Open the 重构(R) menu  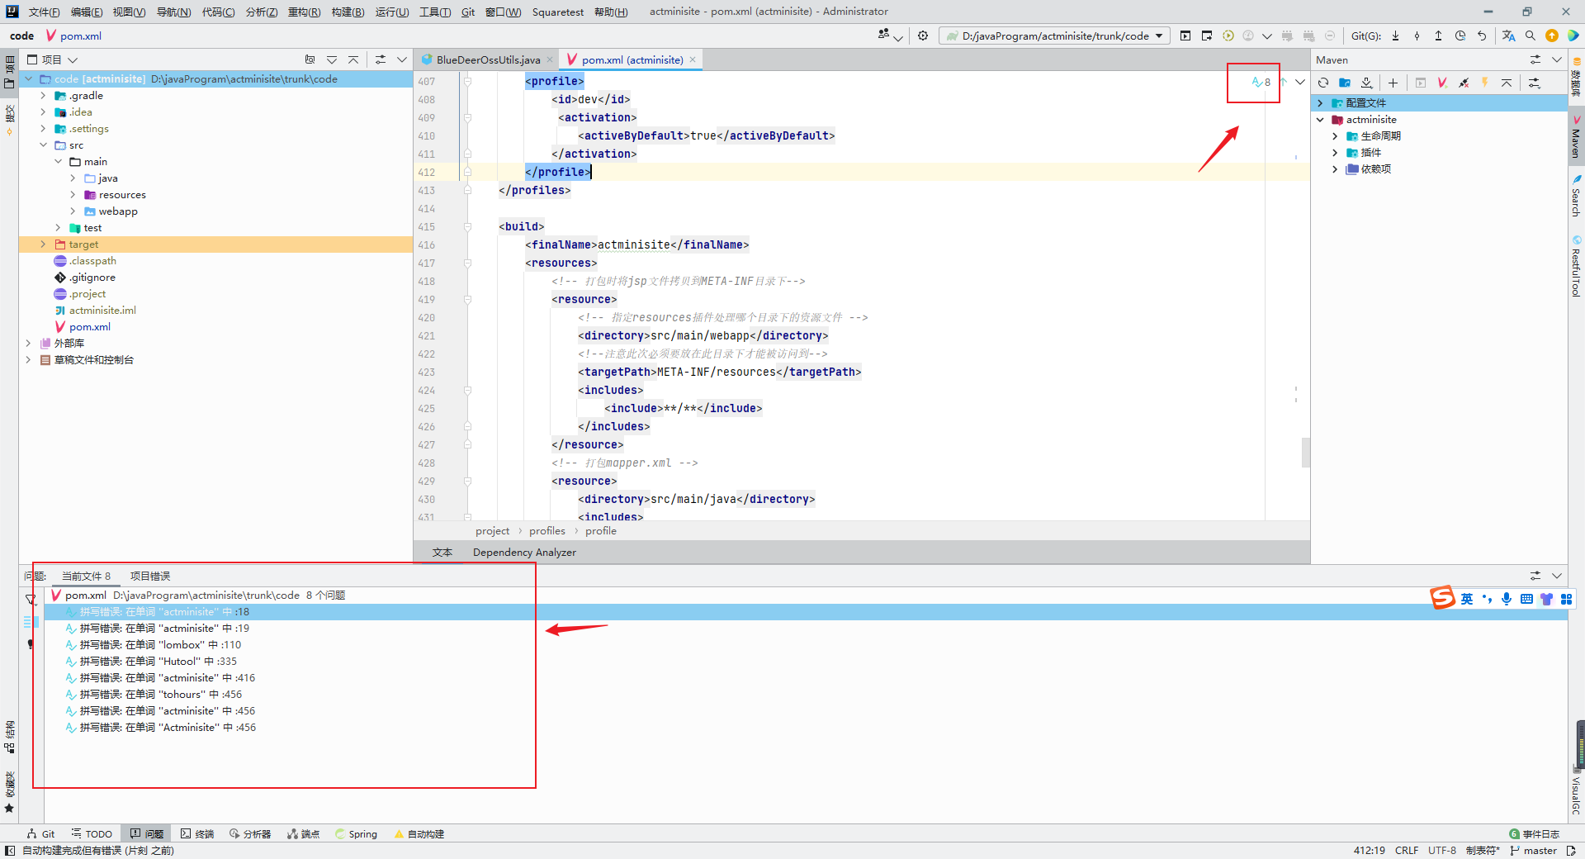[x=304, y=12]
